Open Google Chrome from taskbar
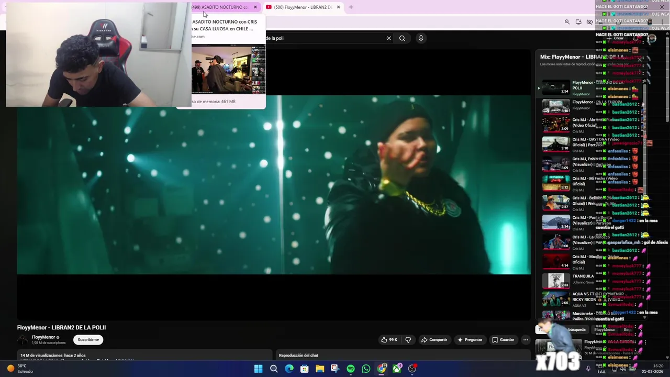 click(x=382, y=369)
